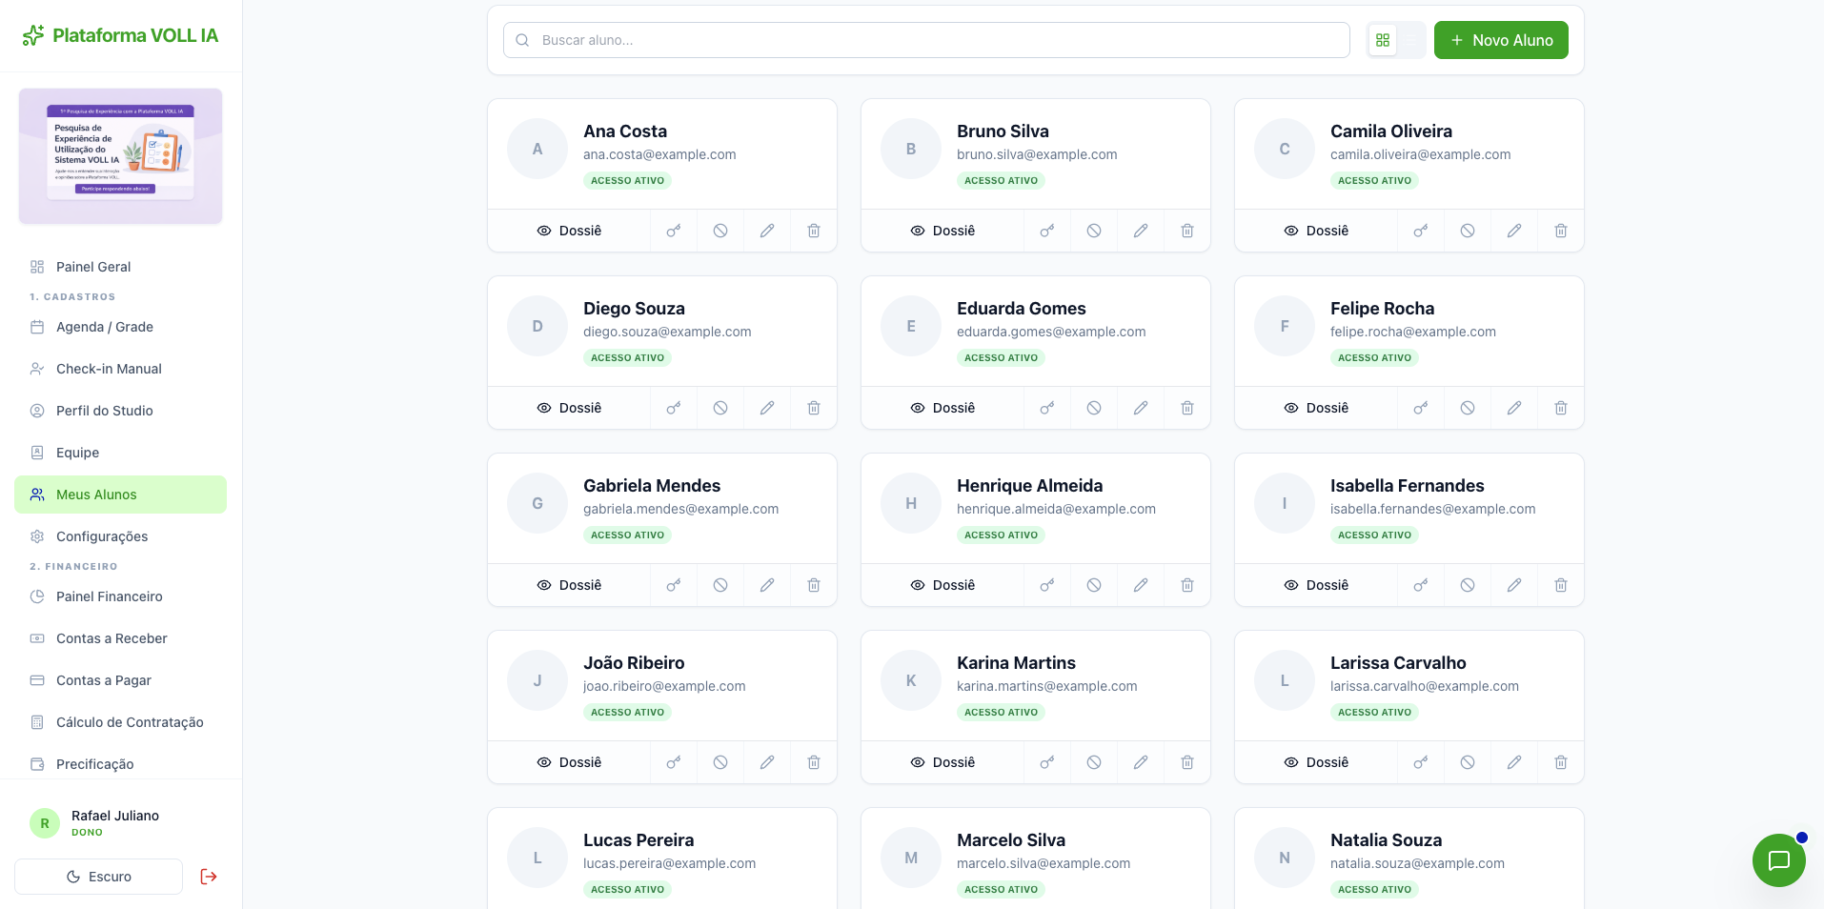Click the trash icon on Larissa Carvalho's card
Screen dimensions: 1824x909
tap(1561, 762)
